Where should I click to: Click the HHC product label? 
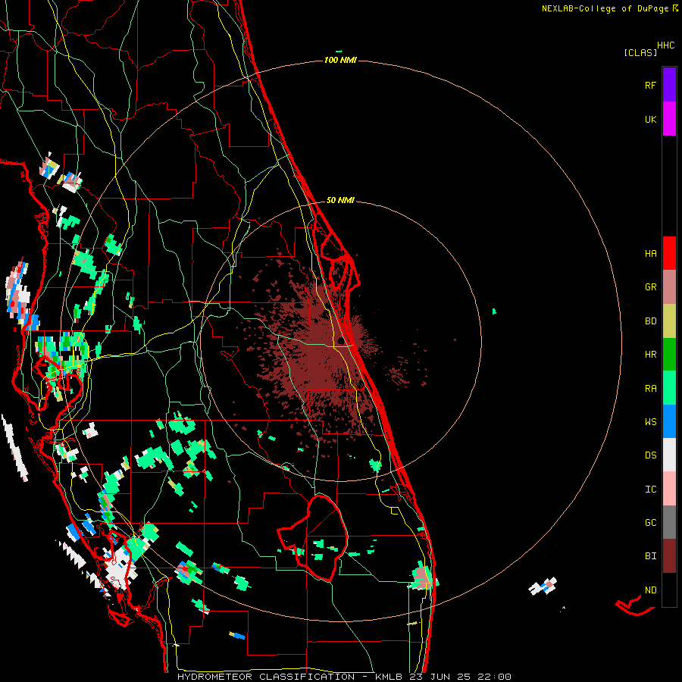pyautogui.click(x=666, y=45)
